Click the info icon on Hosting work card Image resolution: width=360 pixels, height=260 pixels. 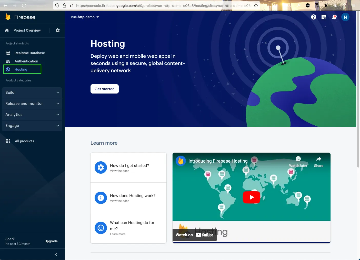101,198
